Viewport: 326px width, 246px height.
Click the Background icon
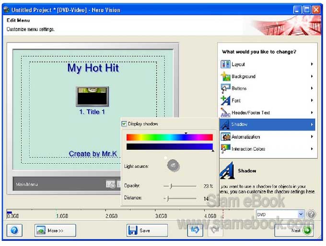tap(225, 76)
